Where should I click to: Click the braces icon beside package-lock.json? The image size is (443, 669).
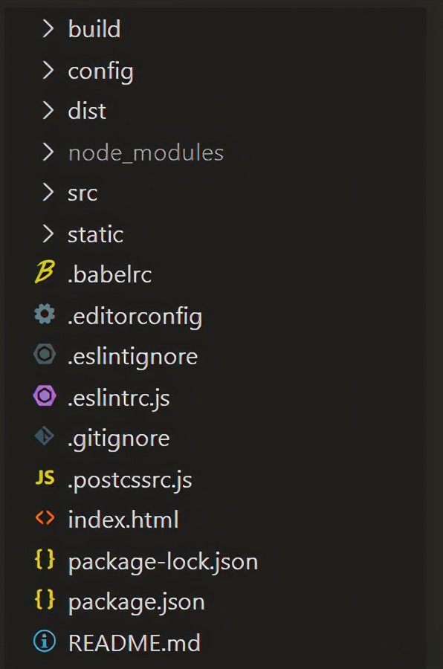[45, 559]
